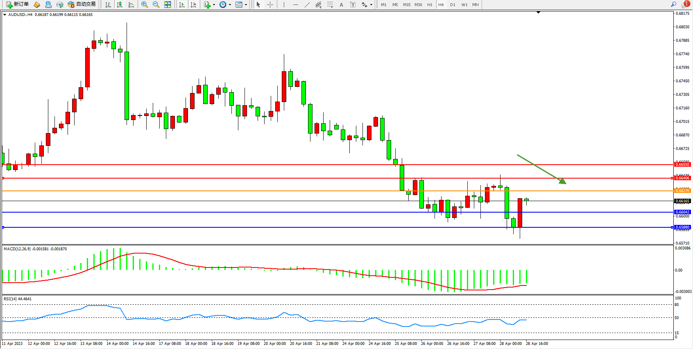The image size is (693, 349).
Task: Open chart templates dropdown arrow
Action: coord(246,5)
